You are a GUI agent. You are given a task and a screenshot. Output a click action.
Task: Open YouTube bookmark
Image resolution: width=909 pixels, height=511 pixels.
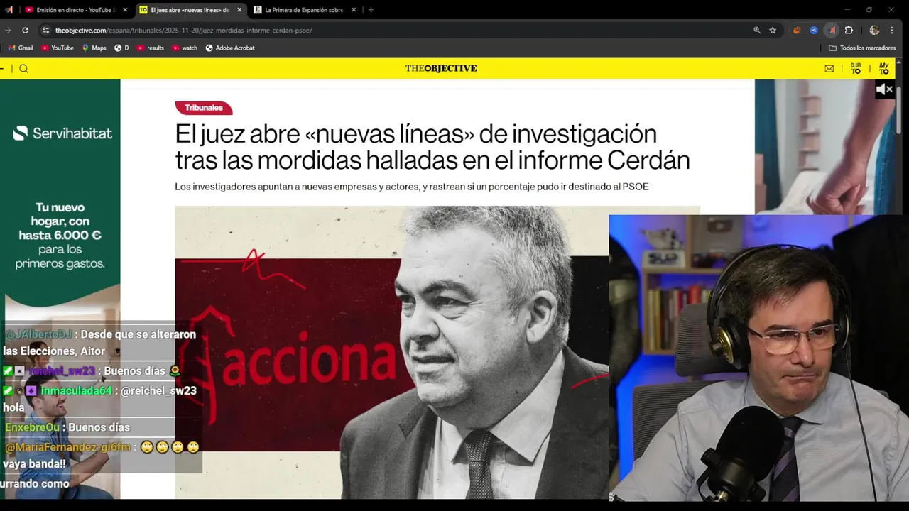pos(58,48)
